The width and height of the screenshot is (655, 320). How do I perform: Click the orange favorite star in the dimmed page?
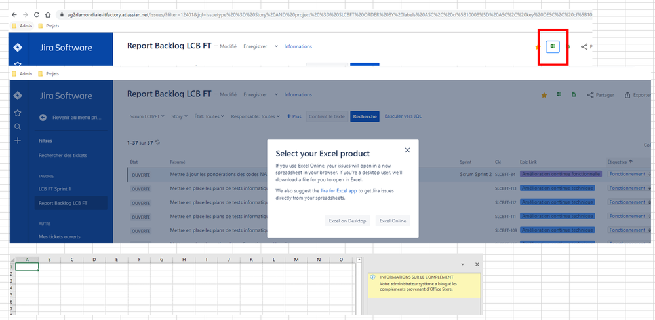point(544,95)
